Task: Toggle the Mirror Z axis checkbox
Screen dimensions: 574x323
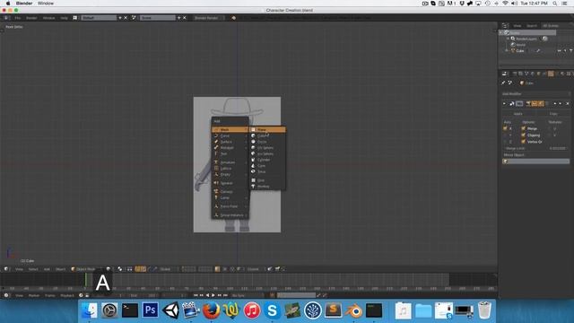Action: point(505,142)
